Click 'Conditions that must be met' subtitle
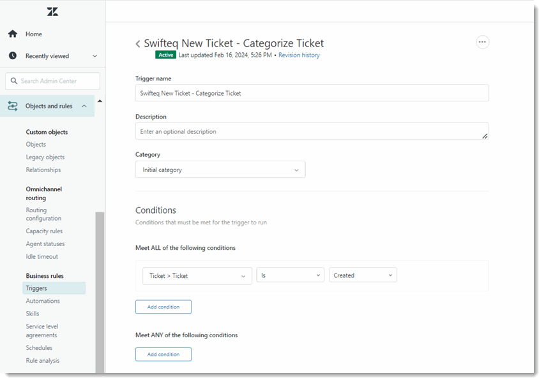 (x=201, y=222)
